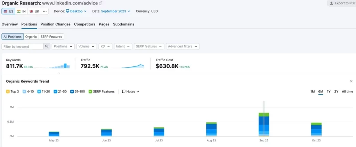Screen dimensions: 356x147
Task: Open the Pages tab
Action: (104, 24)
